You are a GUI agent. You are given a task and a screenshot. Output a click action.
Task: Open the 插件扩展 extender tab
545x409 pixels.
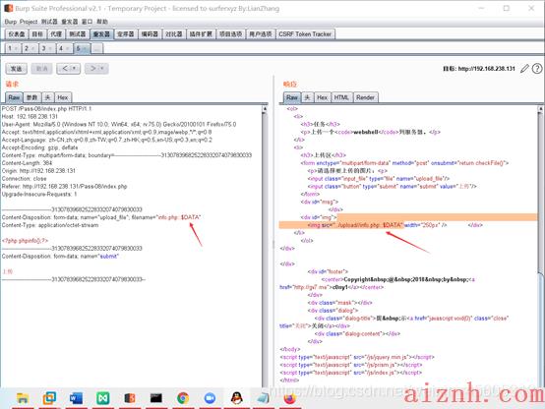coord(201,34)
